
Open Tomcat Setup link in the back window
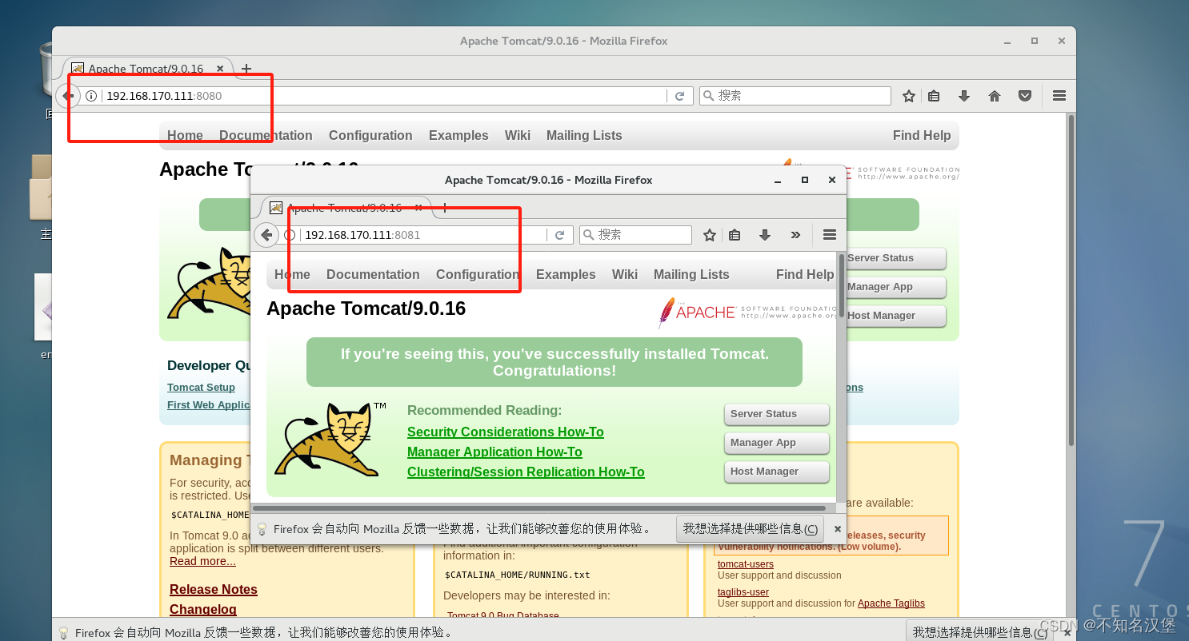click(201, 387)
